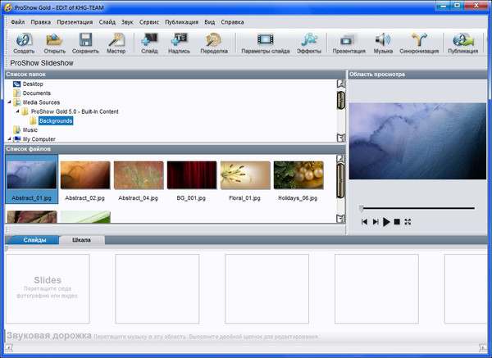Click the Открыть (Open) folder icon

(54, 39)
